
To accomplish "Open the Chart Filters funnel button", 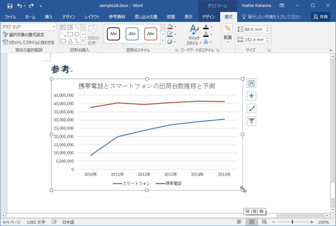I will pyautogui.click(x=252, y=121).
